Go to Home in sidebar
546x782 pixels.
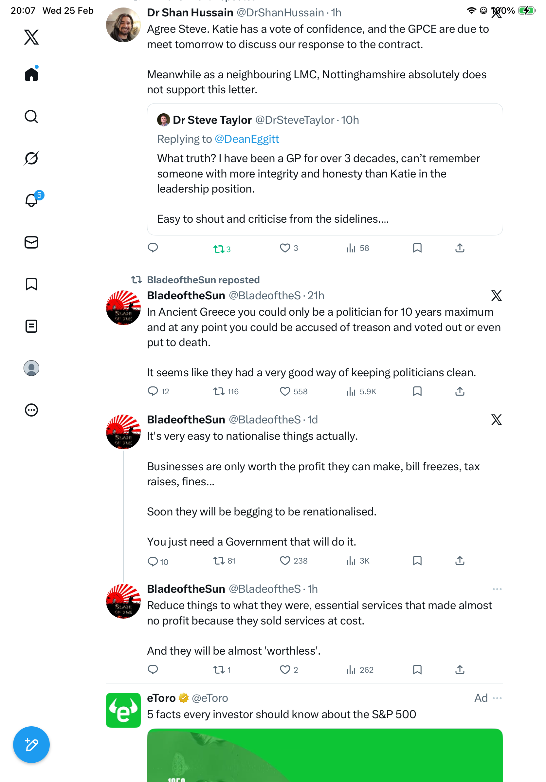click(31, 75)
